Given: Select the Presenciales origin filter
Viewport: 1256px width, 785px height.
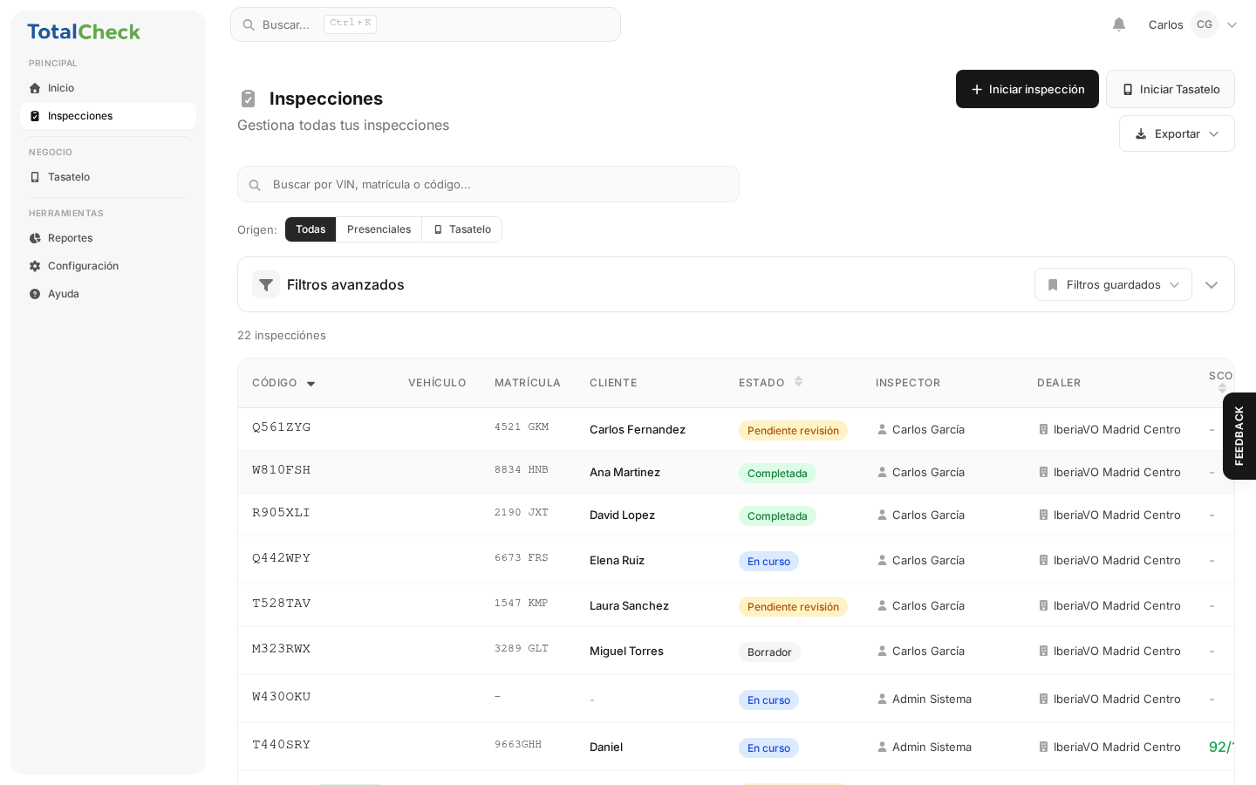Looking at the screenshot, I should coord(379,229).
